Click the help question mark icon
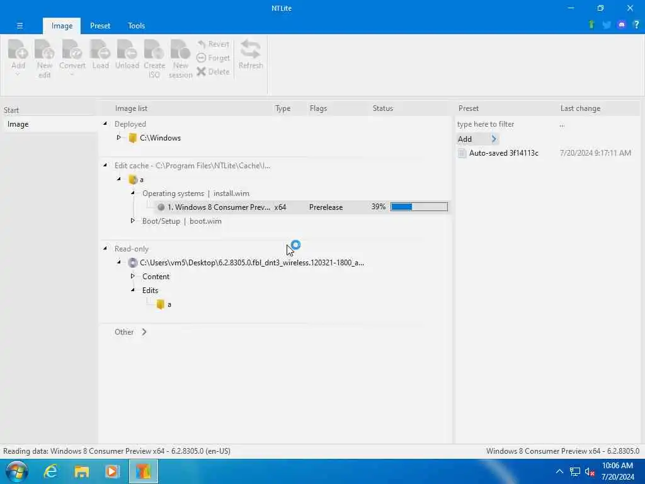The height and width of the screenshot is (484, 645). (636, 25)
